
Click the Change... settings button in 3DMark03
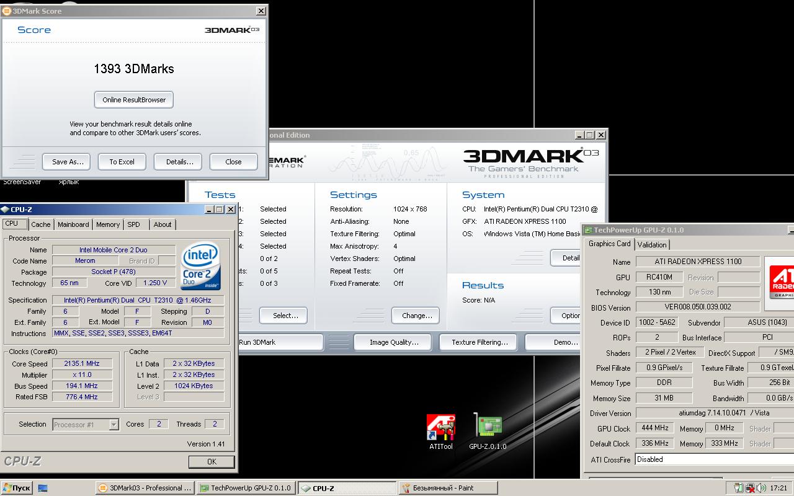coord(416,316)
